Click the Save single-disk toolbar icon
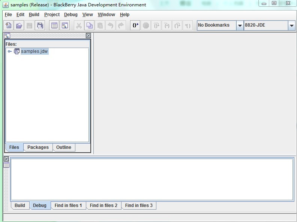This screenshot has width=297, height=222. (x=29, y=25)
